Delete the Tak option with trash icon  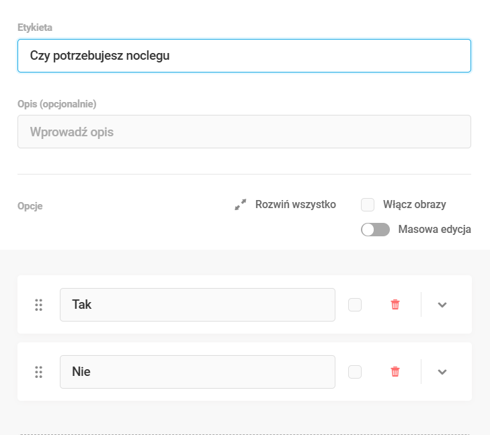pyautogui.click(x=395, y=305)
